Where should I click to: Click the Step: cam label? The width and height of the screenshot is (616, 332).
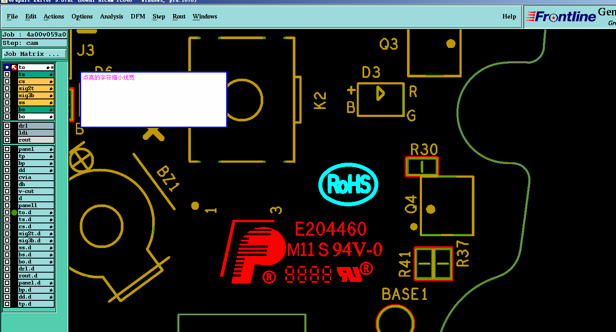click(34, 43)
